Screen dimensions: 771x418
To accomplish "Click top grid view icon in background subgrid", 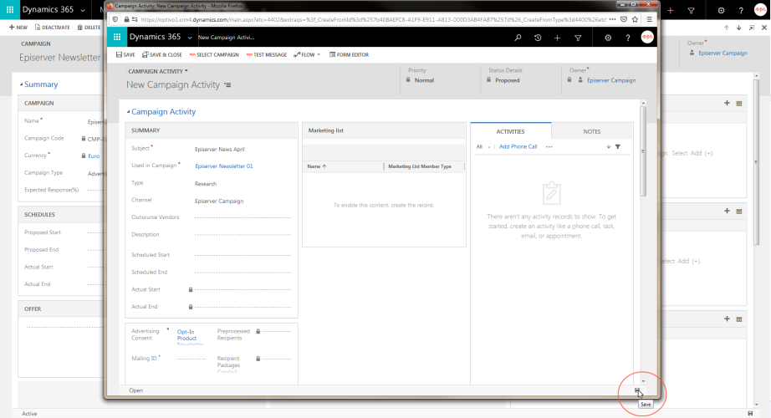I will [x=739, y=104].
